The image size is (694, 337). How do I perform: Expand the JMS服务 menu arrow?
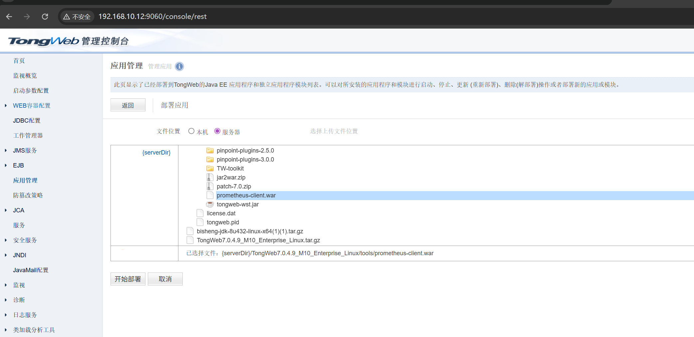[6, 151]
